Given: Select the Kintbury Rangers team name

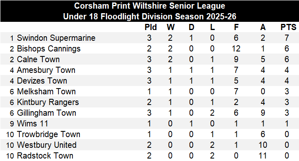Looking at the screenshot, I should tap(48, 102).
